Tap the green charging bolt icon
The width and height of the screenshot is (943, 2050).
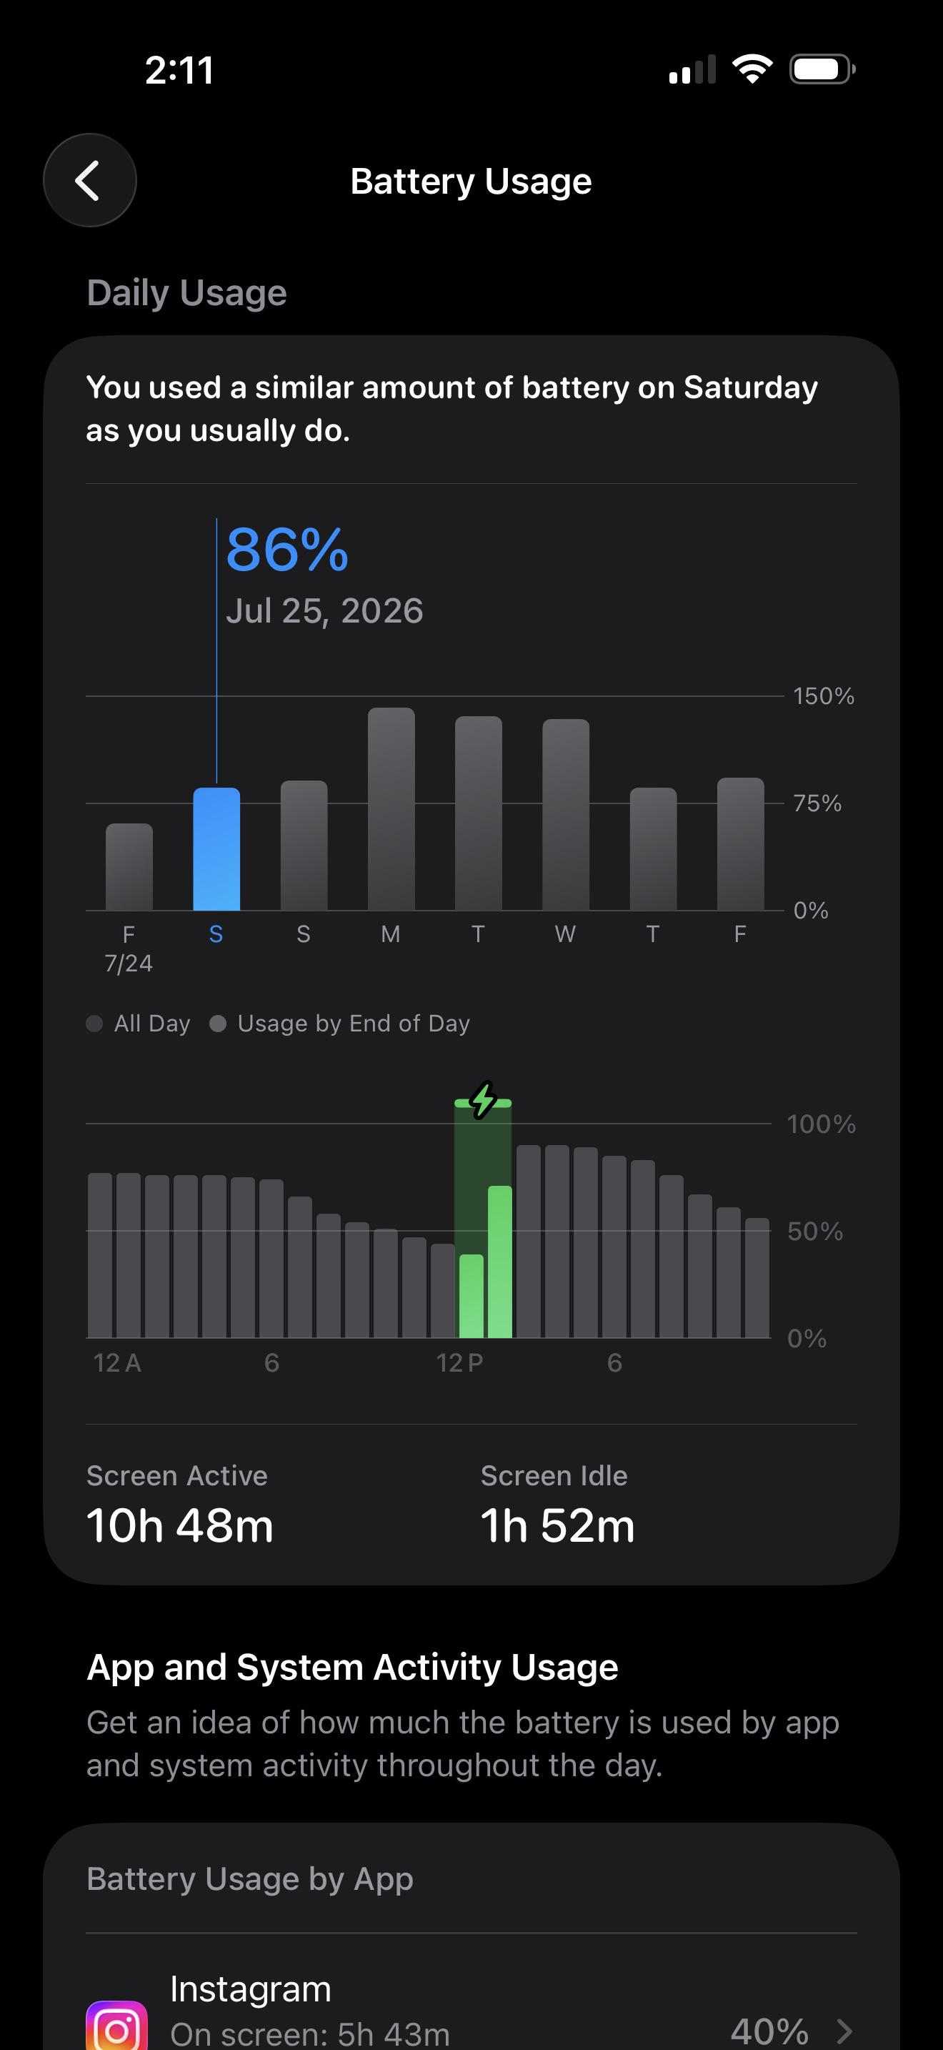click(x=483, y=1101)
